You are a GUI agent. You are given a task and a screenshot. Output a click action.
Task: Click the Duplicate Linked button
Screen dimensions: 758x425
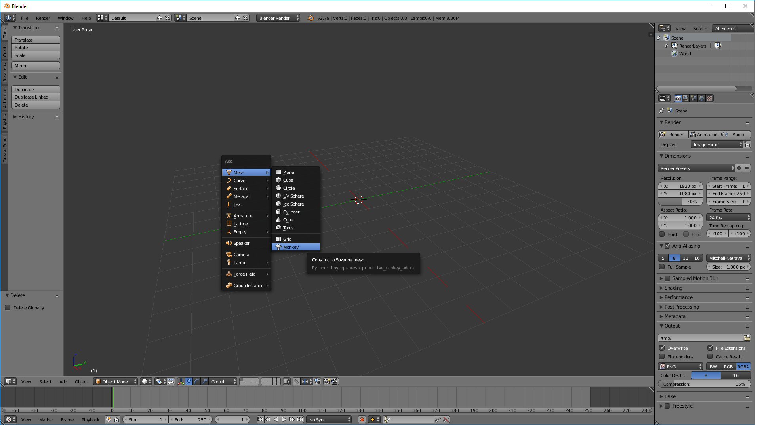36,97
